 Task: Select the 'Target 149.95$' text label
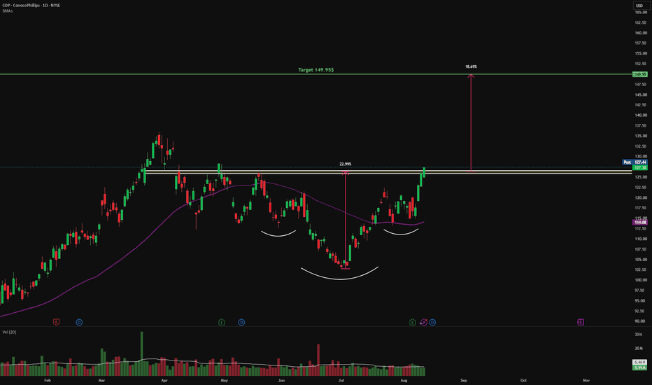pyautogui.click(x=316, y=70)
